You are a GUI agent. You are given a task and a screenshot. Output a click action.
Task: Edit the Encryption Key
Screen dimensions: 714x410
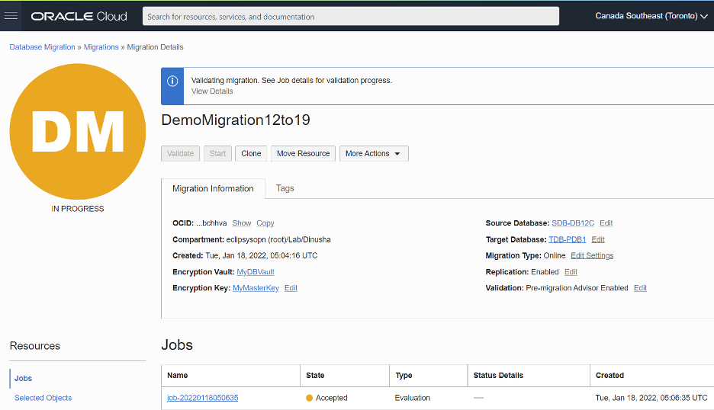(x=291, y=288)
